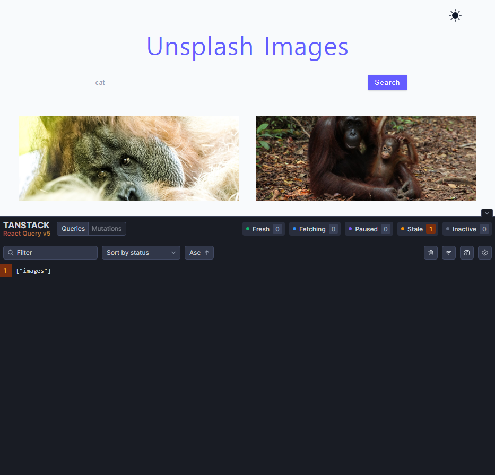This screenshot has width=495, height=475.
Task: Open the mother and baby orangutan image
Action: point(366,158)
